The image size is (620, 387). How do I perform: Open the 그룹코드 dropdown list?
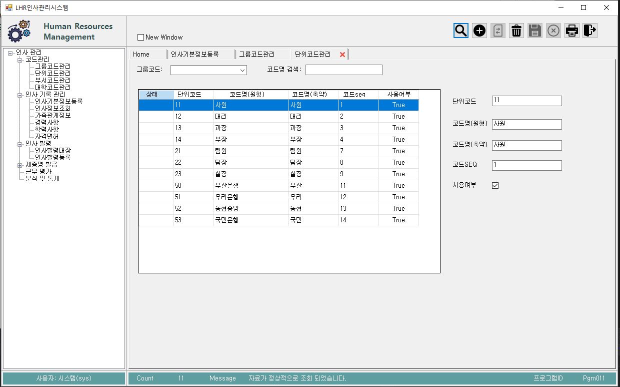tap(243, 70)
